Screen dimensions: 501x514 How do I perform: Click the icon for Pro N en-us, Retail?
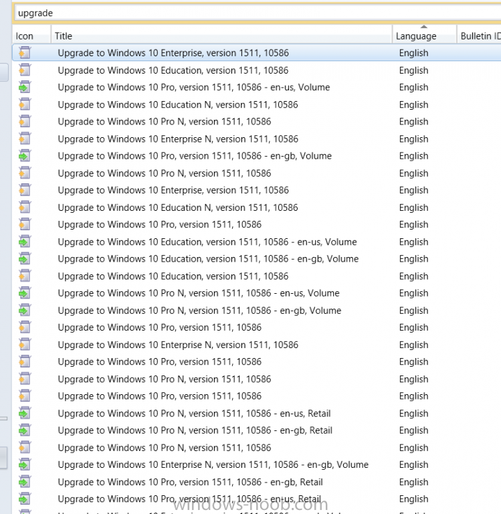(25, 414)
